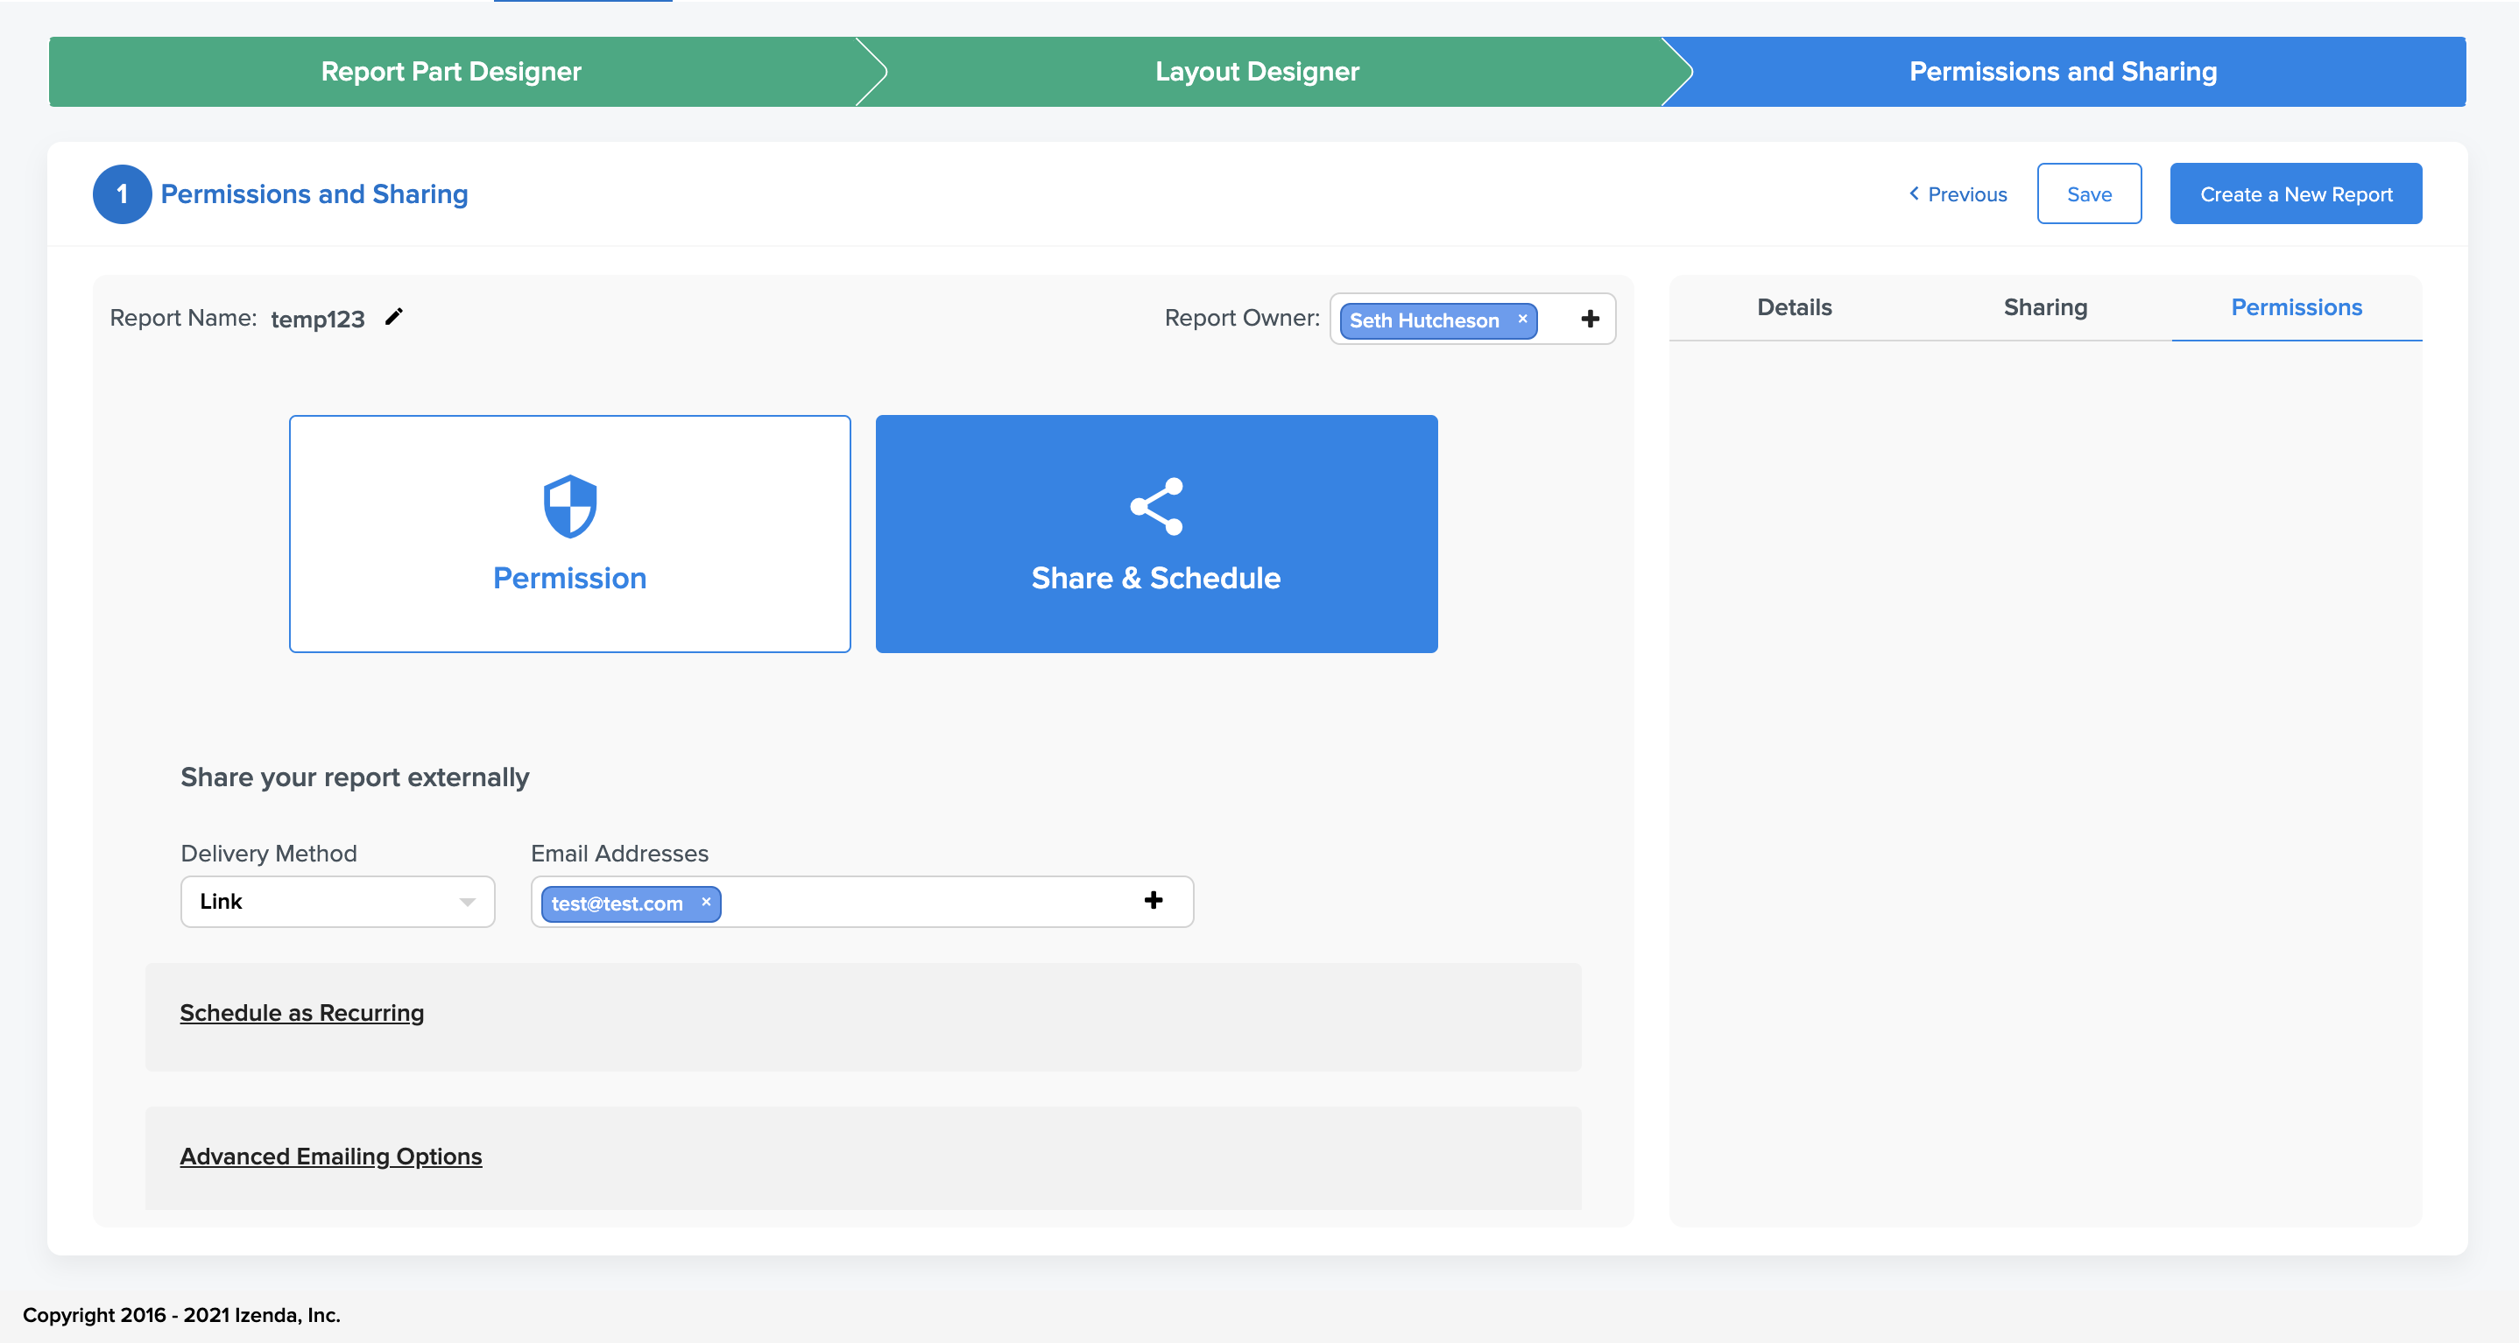Click the plus icon to add report owner

click(x=1590, y=319)
